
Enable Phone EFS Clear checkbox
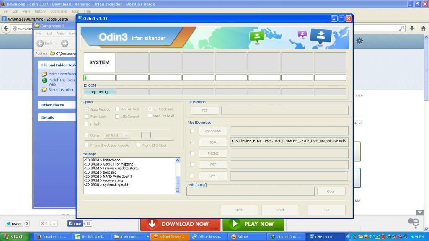138,145
